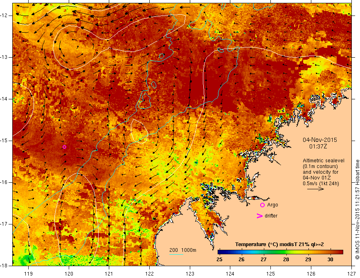Click the cyan isobath legend line sample

pyautogui.click(x=176, y=254)
